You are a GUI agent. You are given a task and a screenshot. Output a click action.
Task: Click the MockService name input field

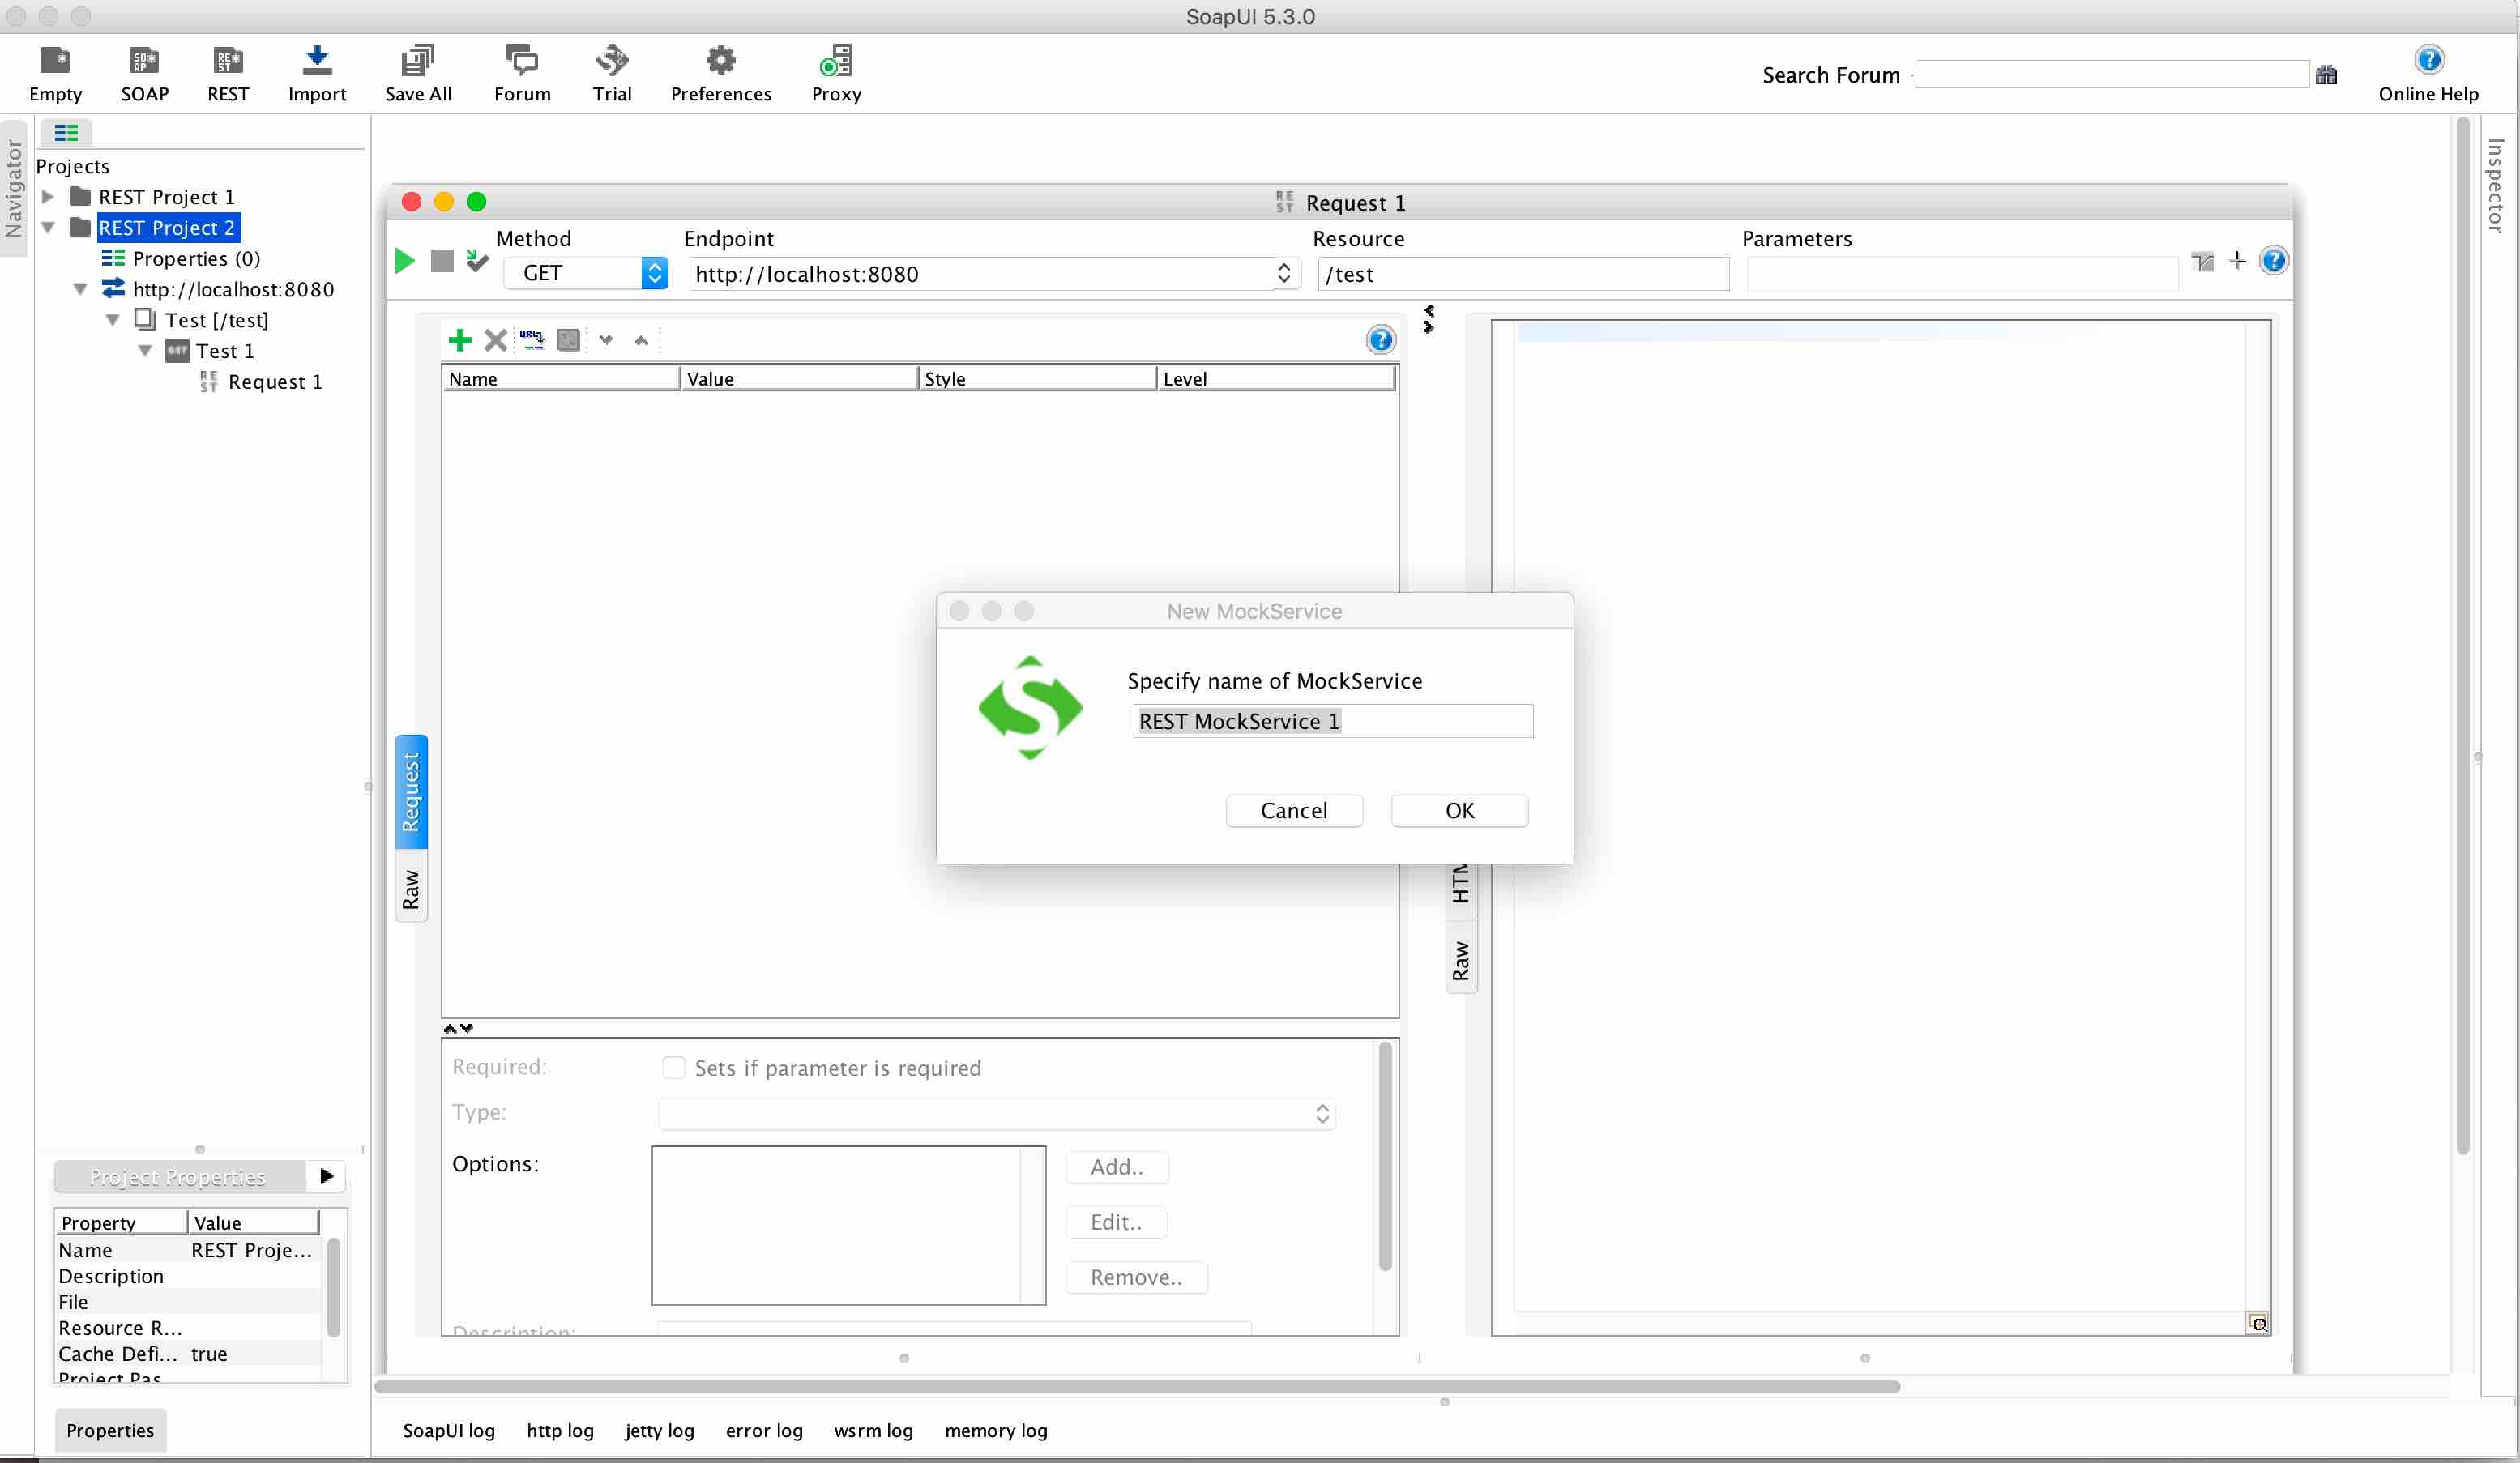click(x=1332, y=721)
